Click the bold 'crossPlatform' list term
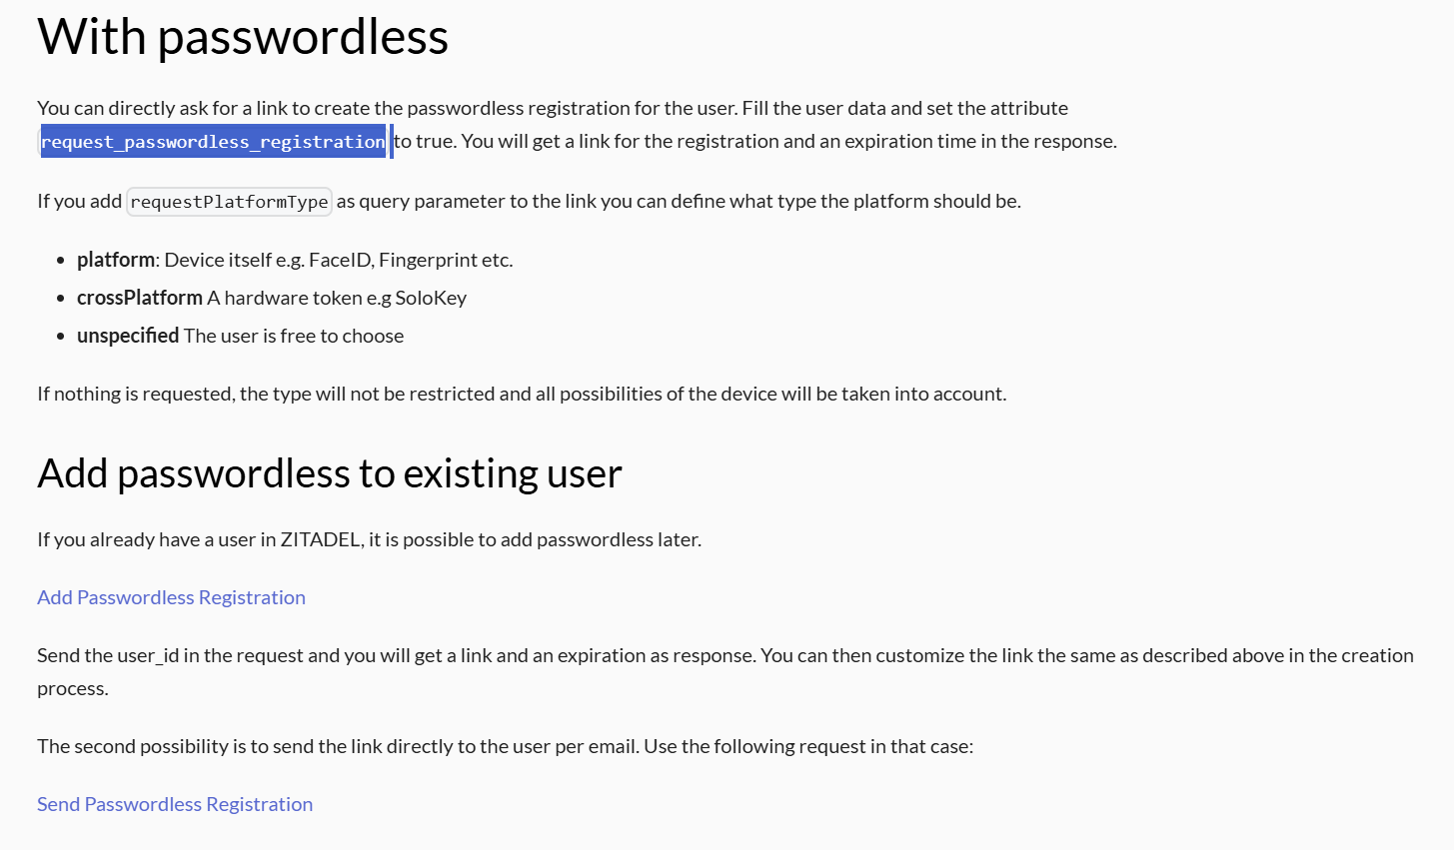Viewport: 1454px width, 850px height. click(x=140, y=298)
